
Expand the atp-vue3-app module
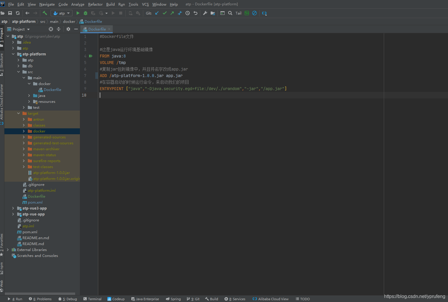point(13,208)
